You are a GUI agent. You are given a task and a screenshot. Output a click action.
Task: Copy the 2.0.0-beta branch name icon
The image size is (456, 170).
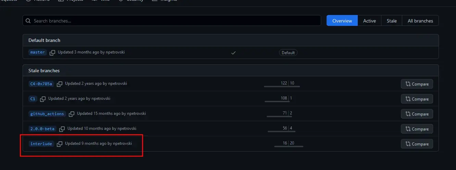(62, 129)
